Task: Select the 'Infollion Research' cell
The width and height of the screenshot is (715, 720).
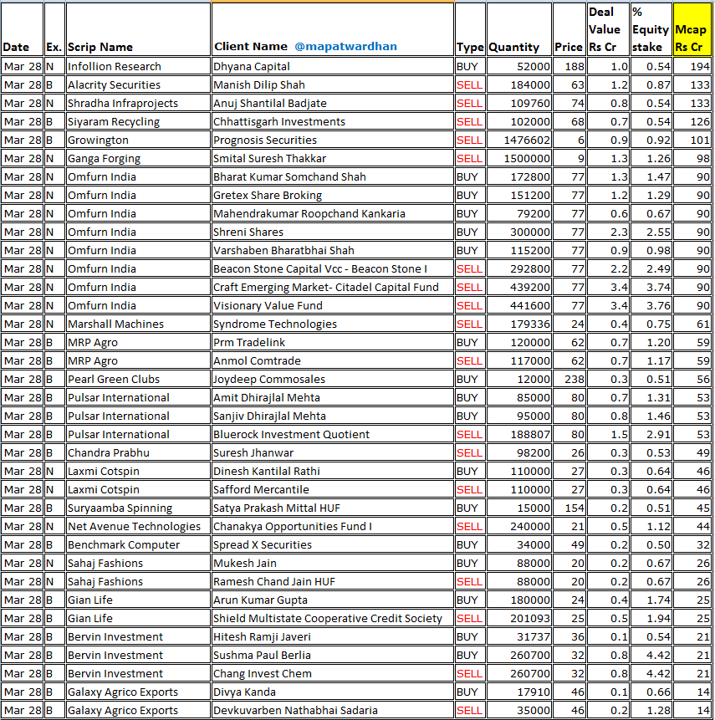Action: click(x=138, y=66)
